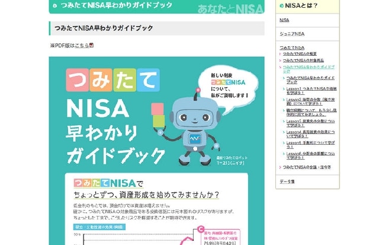
Task: Open データ集 at the sidebar bottom
Action: coord(287,182)
